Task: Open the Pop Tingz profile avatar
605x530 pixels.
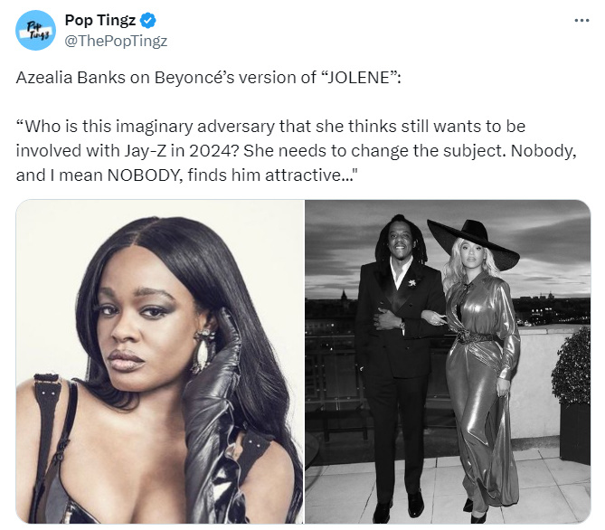Action: (x=35, y=31)
